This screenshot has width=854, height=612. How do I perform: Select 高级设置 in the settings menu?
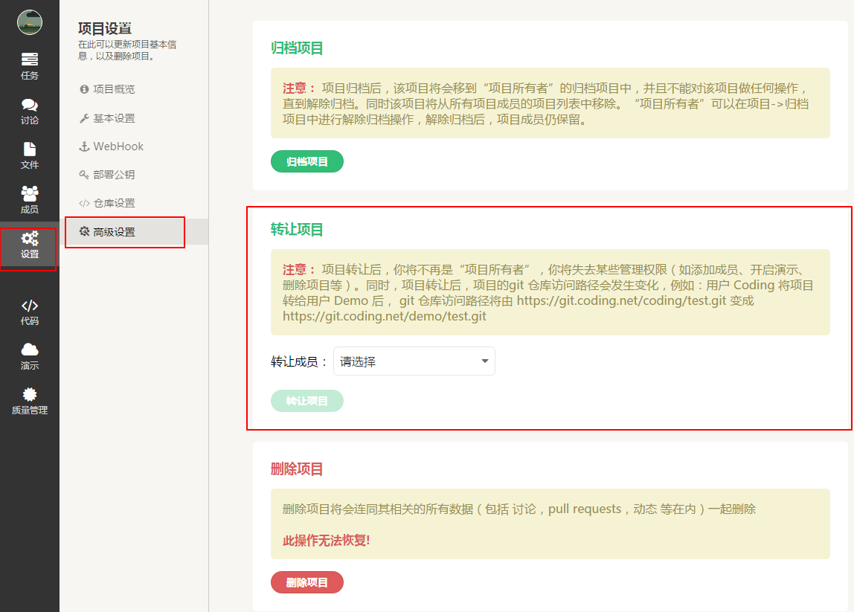[x=113, y=232]
